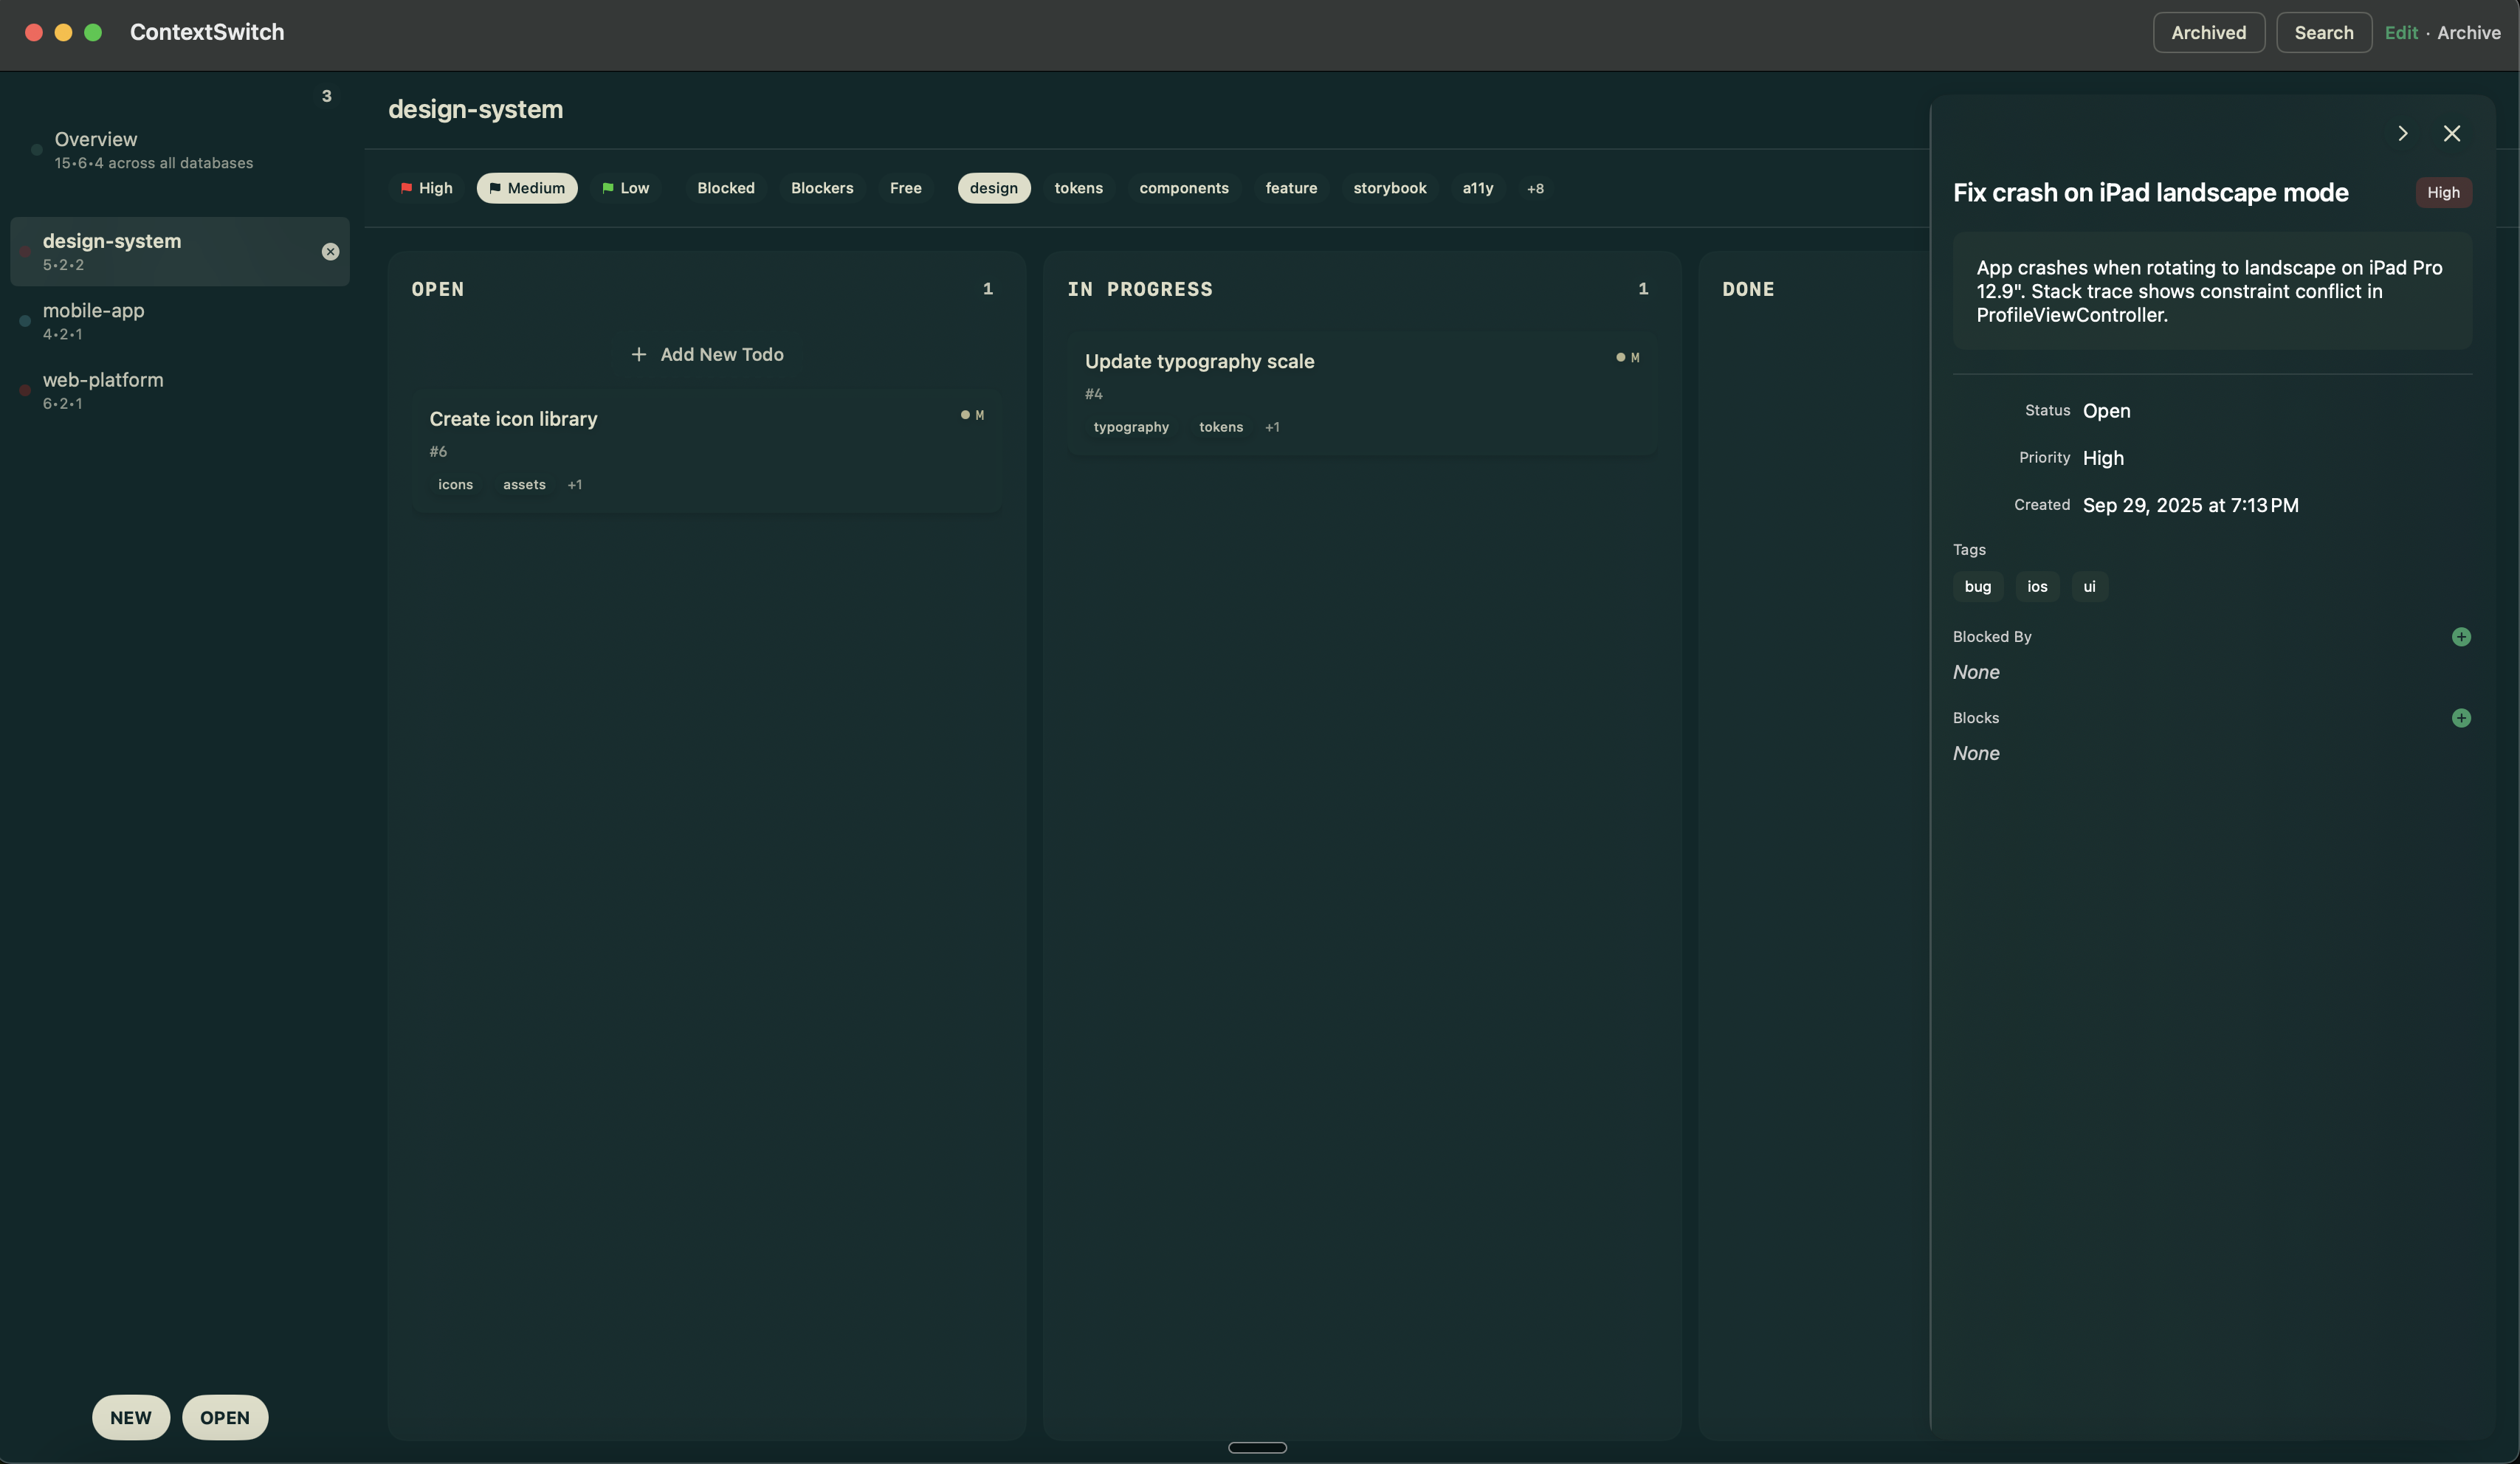Toggle the Low priority flag filter
The image size is (2520, 1464).
click(625, 188)
